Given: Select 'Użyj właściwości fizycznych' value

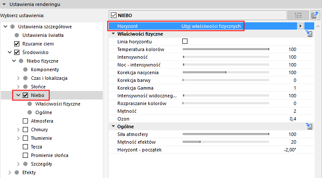Looking at the screenshot, I should [211, 26].
